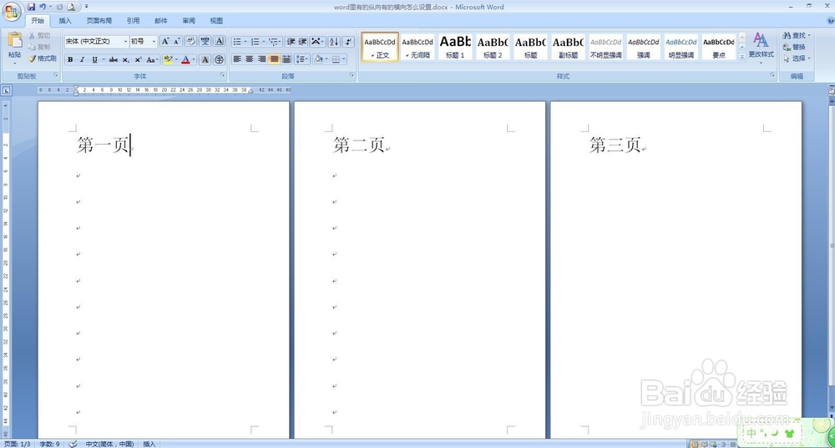This screenshot has height=448, width=835.
Task: Decrease paragraph indent
Action: click(x=291, y=41)
